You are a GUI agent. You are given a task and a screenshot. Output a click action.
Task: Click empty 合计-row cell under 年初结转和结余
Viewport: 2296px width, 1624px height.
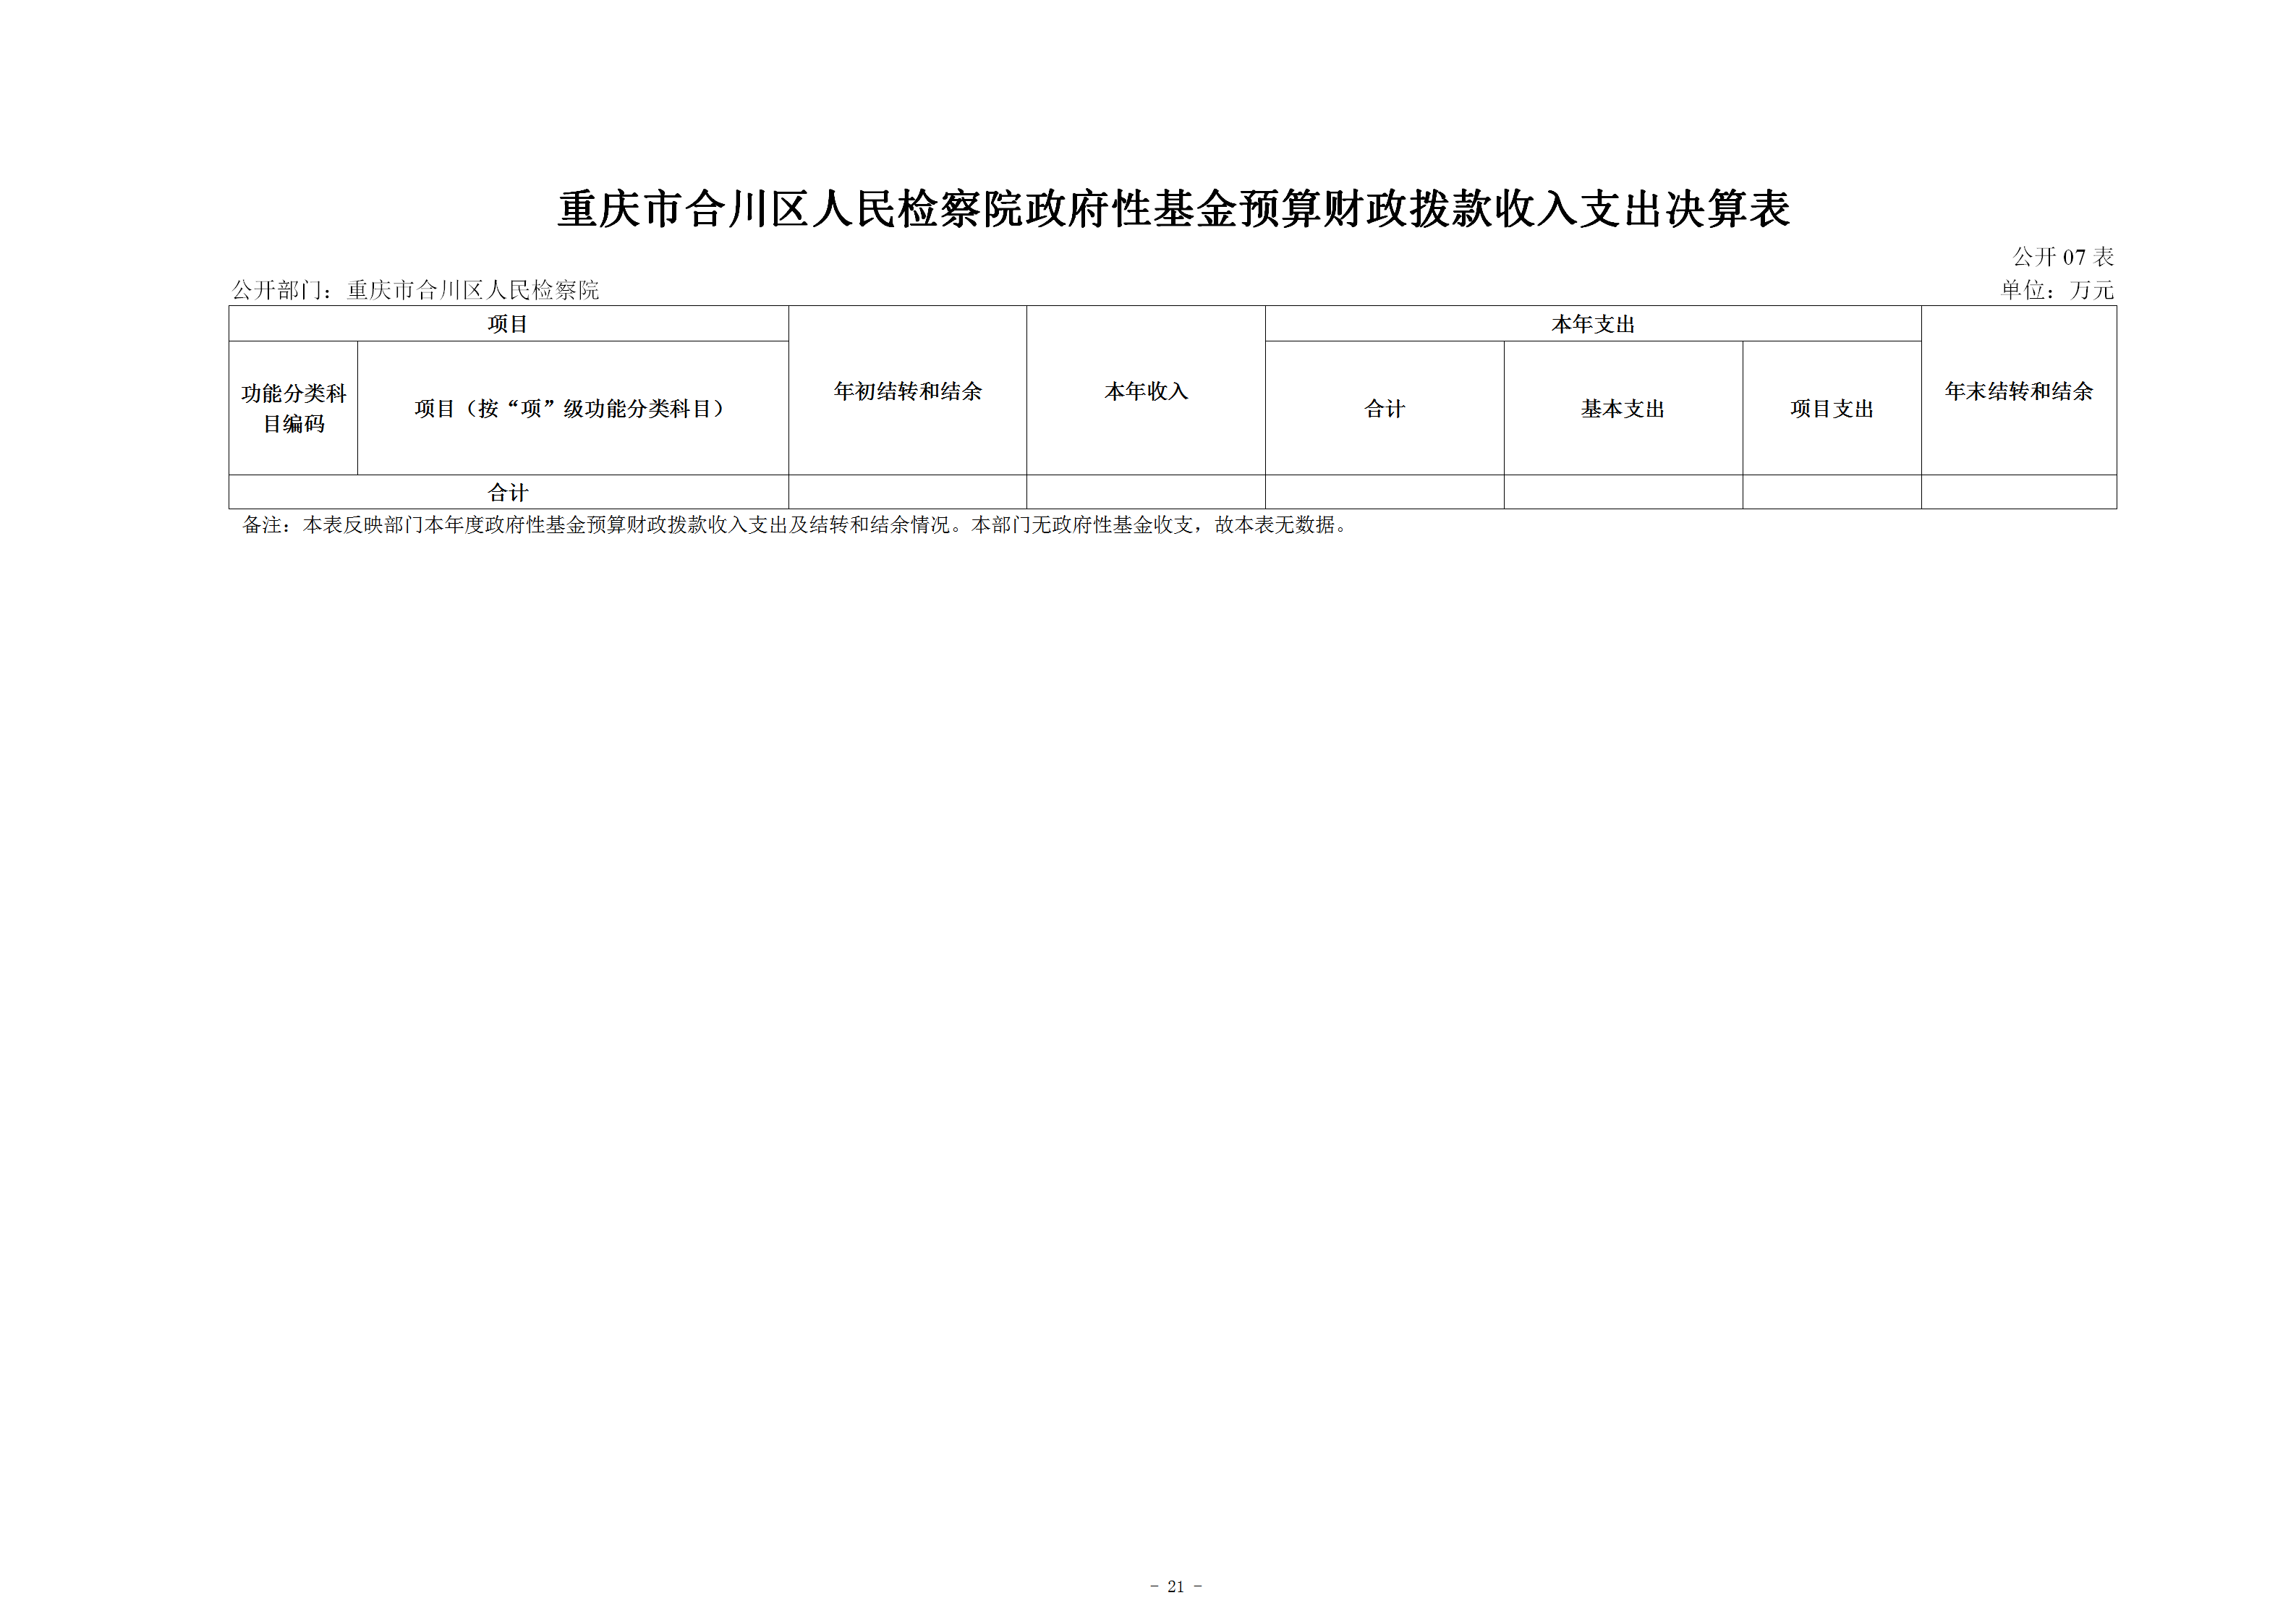[907, 492]
